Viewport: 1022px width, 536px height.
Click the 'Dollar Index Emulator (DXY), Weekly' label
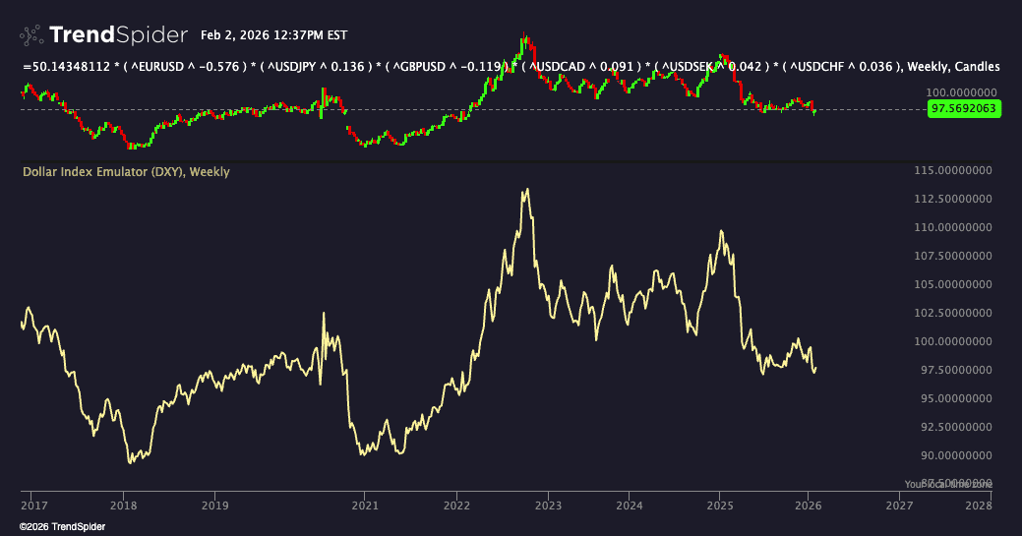pyautogui.click(x=127, y=172)
